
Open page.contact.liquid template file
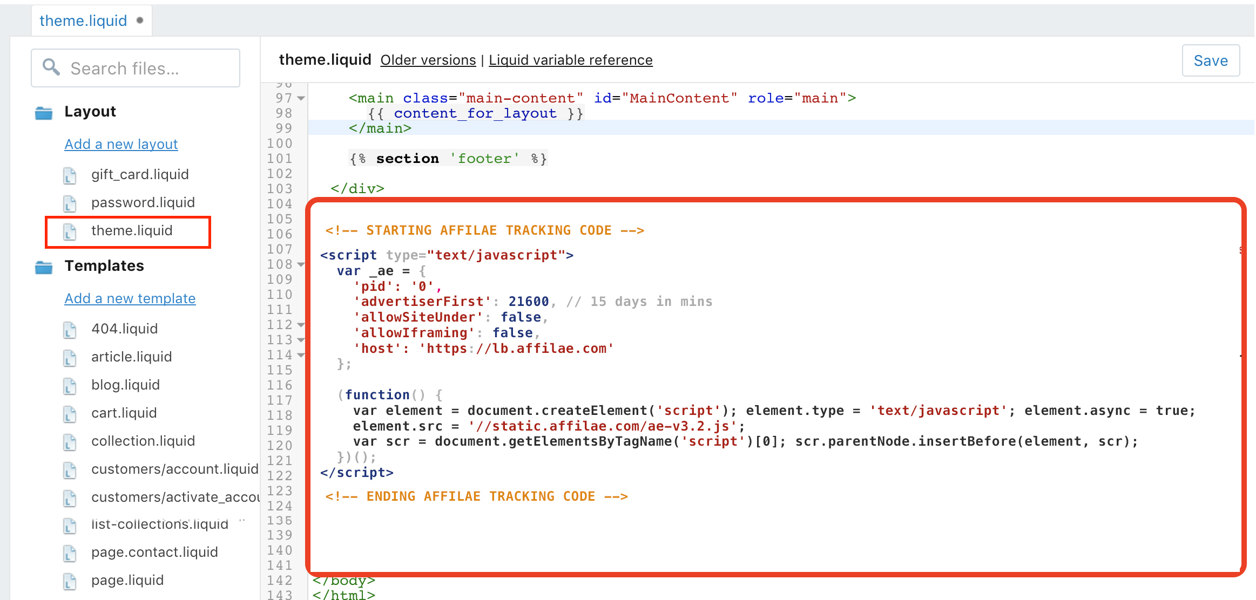(154, 552)
